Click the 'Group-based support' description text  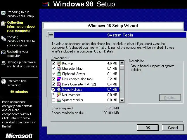click(153, 68)
